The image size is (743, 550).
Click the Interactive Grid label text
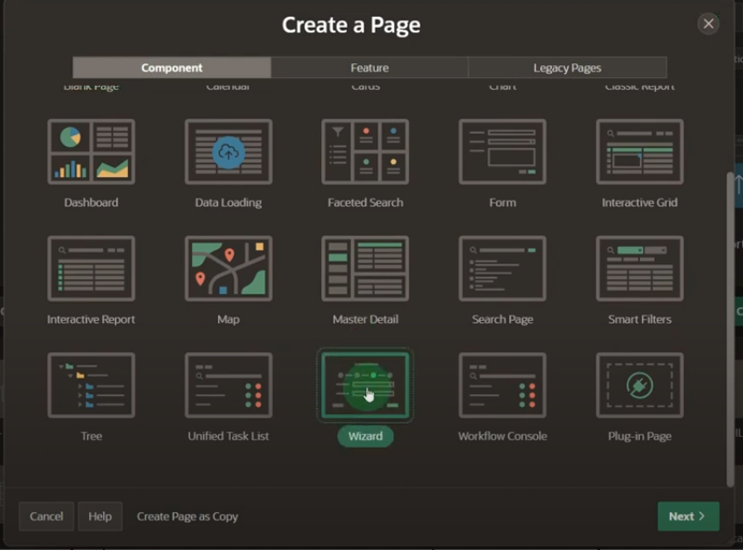click(640, 202)
